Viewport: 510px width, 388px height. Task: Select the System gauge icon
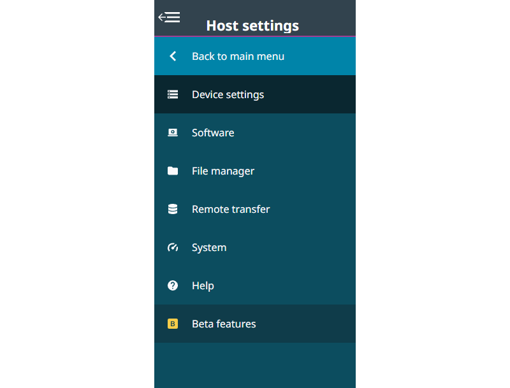coord(172,247)
